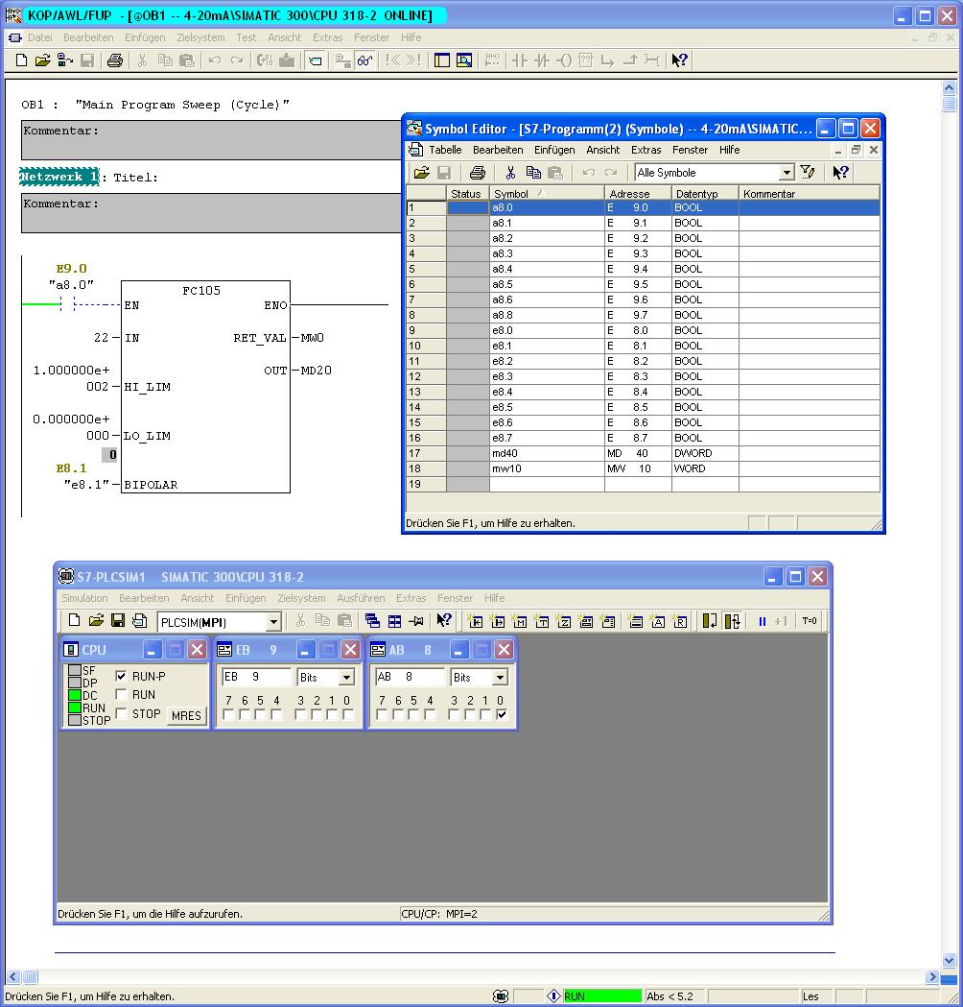Select symbol row md40
The height and width of the screenshot is (1007, 963).
643,453
